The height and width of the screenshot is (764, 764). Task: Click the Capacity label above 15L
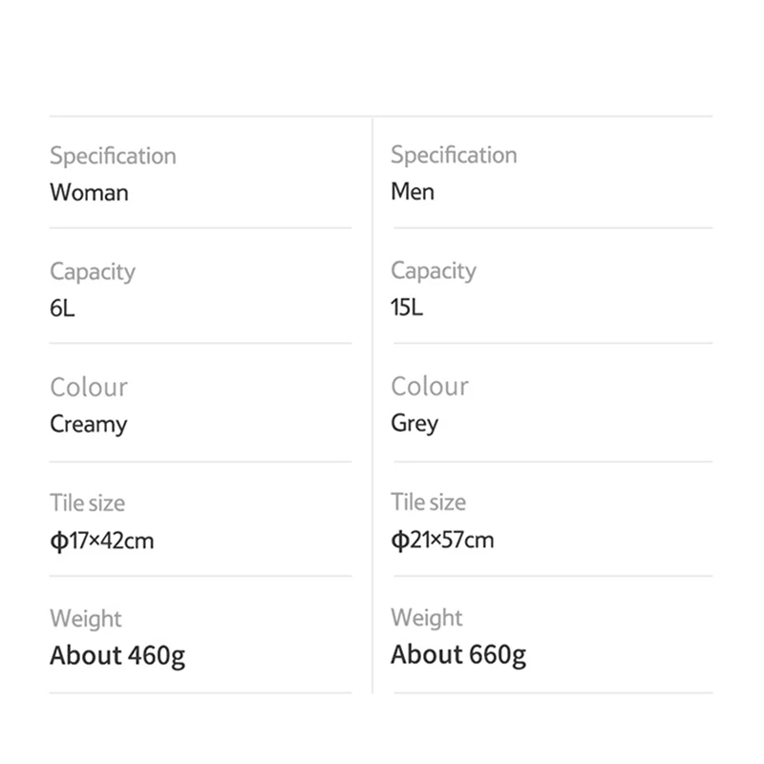pos(434,271)
